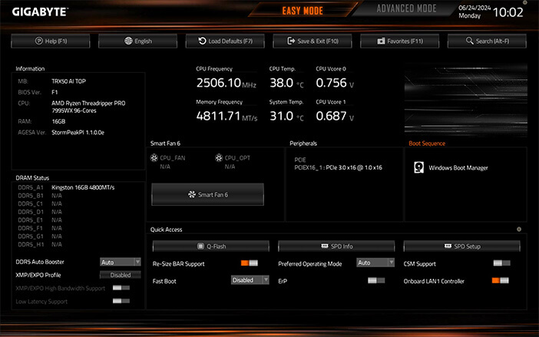Click the Boot Sequence heading
Image resolution: width=539 pixels, height=337 pixels.
coord(427,144)
